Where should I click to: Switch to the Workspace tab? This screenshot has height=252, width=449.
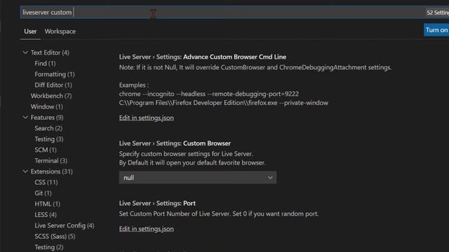point(60,31)
